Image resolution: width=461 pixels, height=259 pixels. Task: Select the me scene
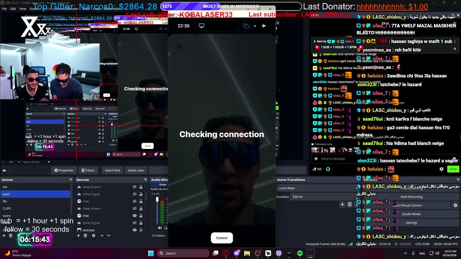coord(36,187)
